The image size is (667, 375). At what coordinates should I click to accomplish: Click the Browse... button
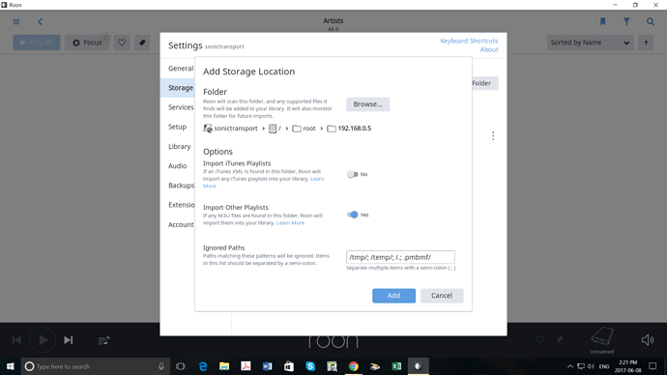point(367,104)
